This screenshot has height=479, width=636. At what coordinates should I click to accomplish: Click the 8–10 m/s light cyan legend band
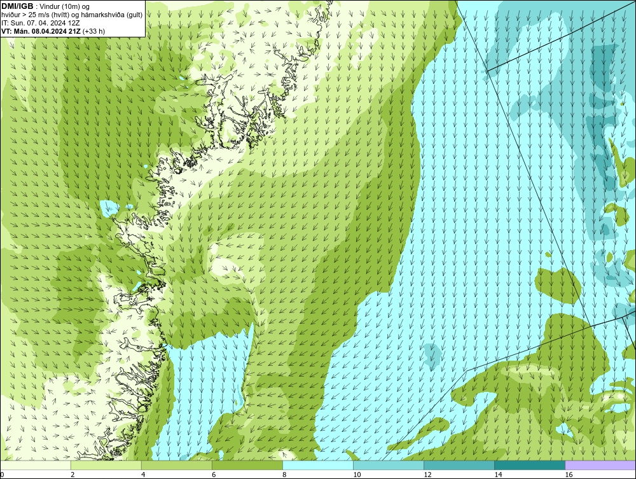(x=318, y=465)
